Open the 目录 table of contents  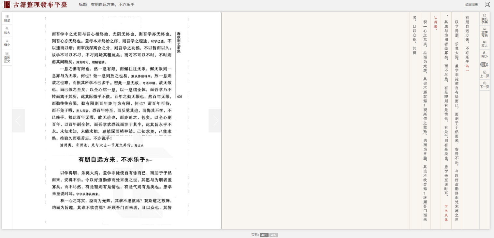(7, 18)
